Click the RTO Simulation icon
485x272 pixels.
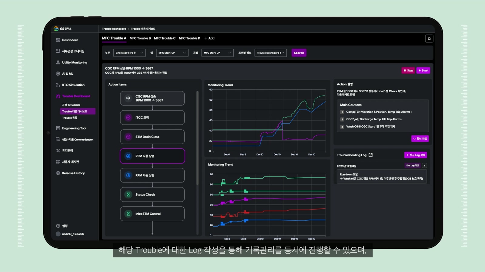tap(58, 85)
